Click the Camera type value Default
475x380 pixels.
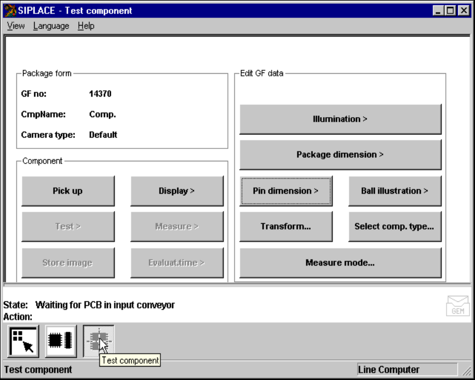point(103,135)
